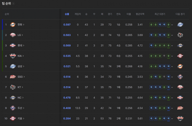Open the info icon next to 팀 순위
This screenshot has width=192, height=126.
[13, 3]
